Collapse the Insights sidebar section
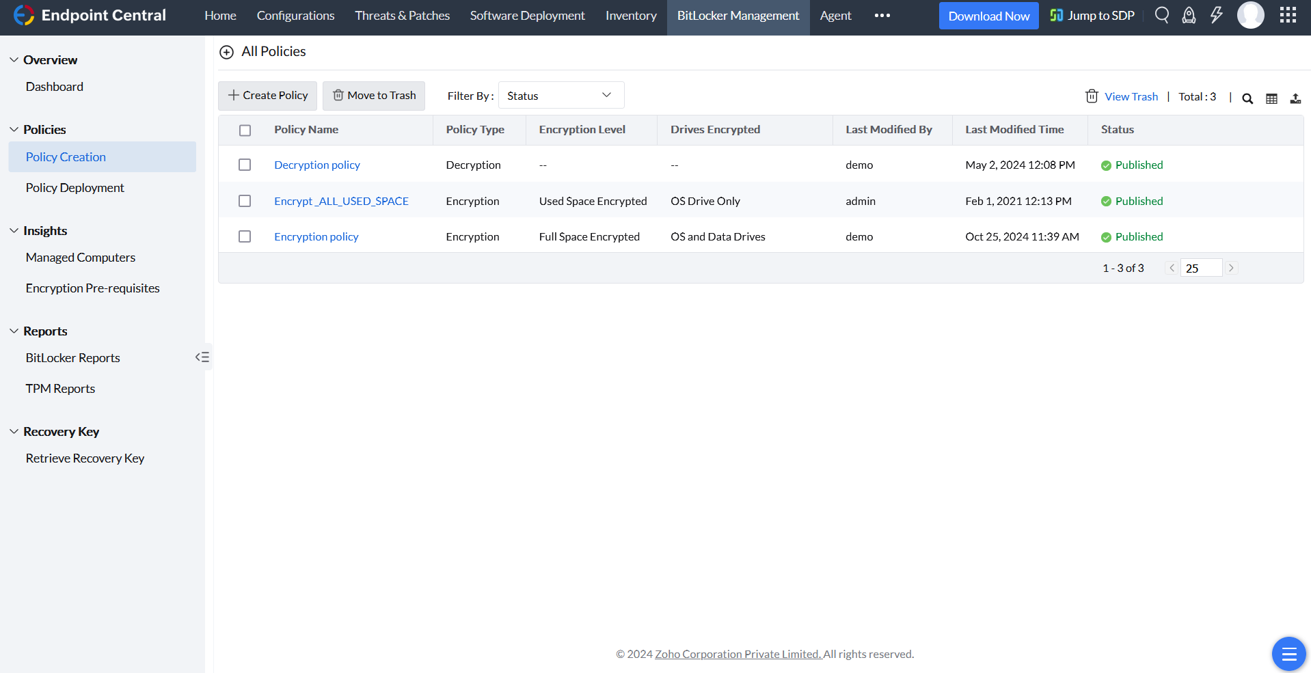1311x673 pixels. click(14, 231)
